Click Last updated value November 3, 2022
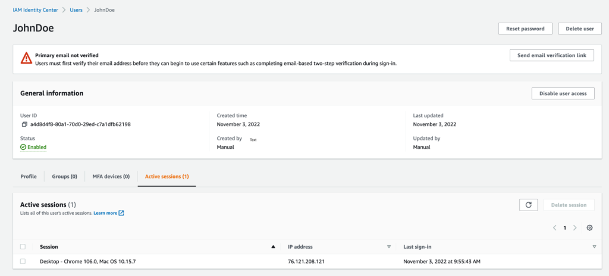The image size is (609, 276). [435, 124]
